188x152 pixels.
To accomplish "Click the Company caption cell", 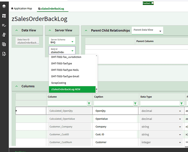I will coord(115,126).
